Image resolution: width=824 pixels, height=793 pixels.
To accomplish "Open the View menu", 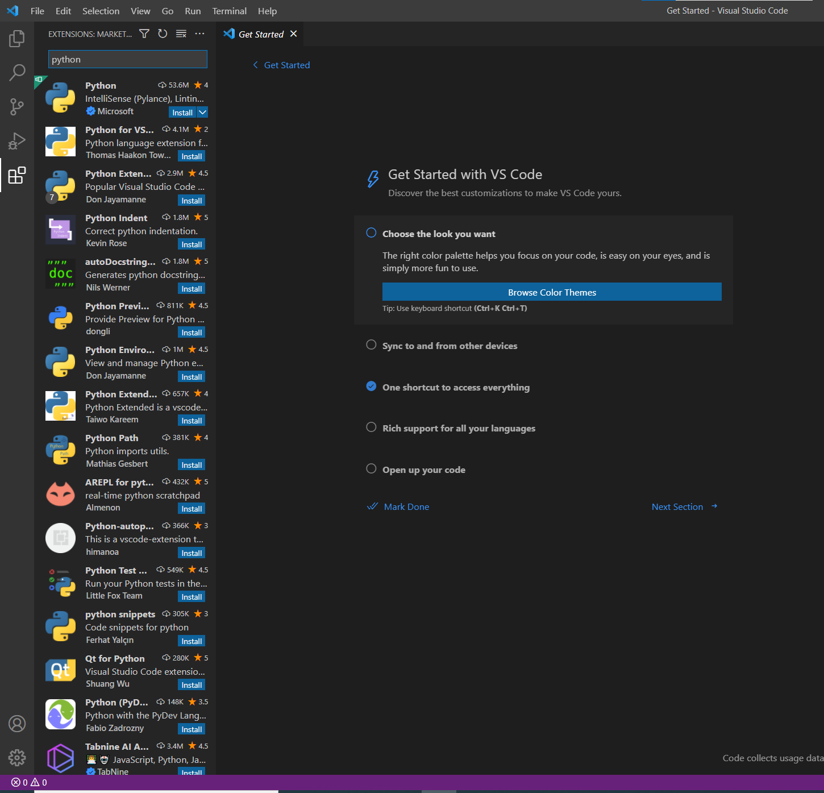I will point(140,11).
